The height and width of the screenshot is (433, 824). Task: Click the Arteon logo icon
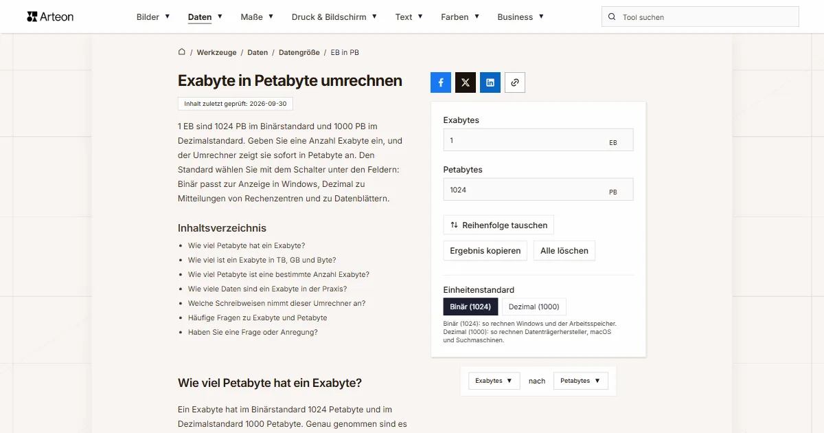click(x=32, y=16)
